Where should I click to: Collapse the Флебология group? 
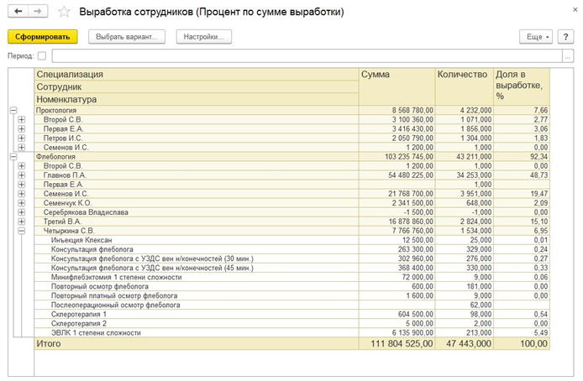13,156
